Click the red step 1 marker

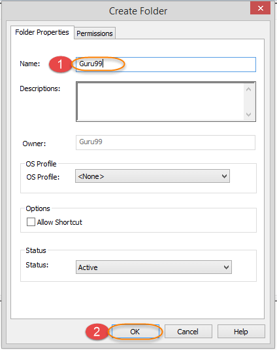click(60, 64)
